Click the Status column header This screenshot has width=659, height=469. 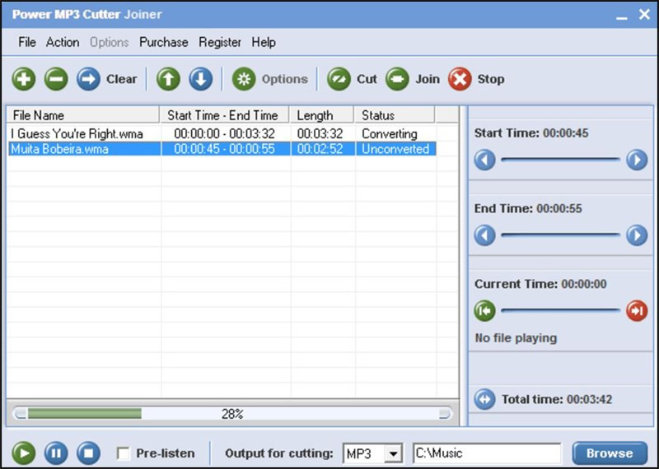(x=395, y=115)
